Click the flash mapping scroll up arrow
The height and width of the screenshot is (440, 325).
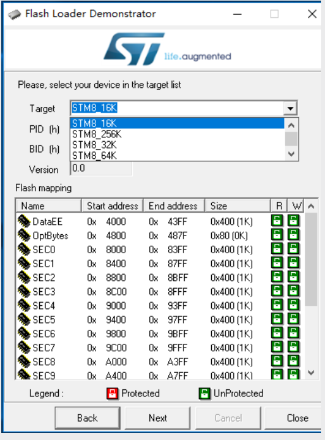pyautogui.click(x=311, y=206)
